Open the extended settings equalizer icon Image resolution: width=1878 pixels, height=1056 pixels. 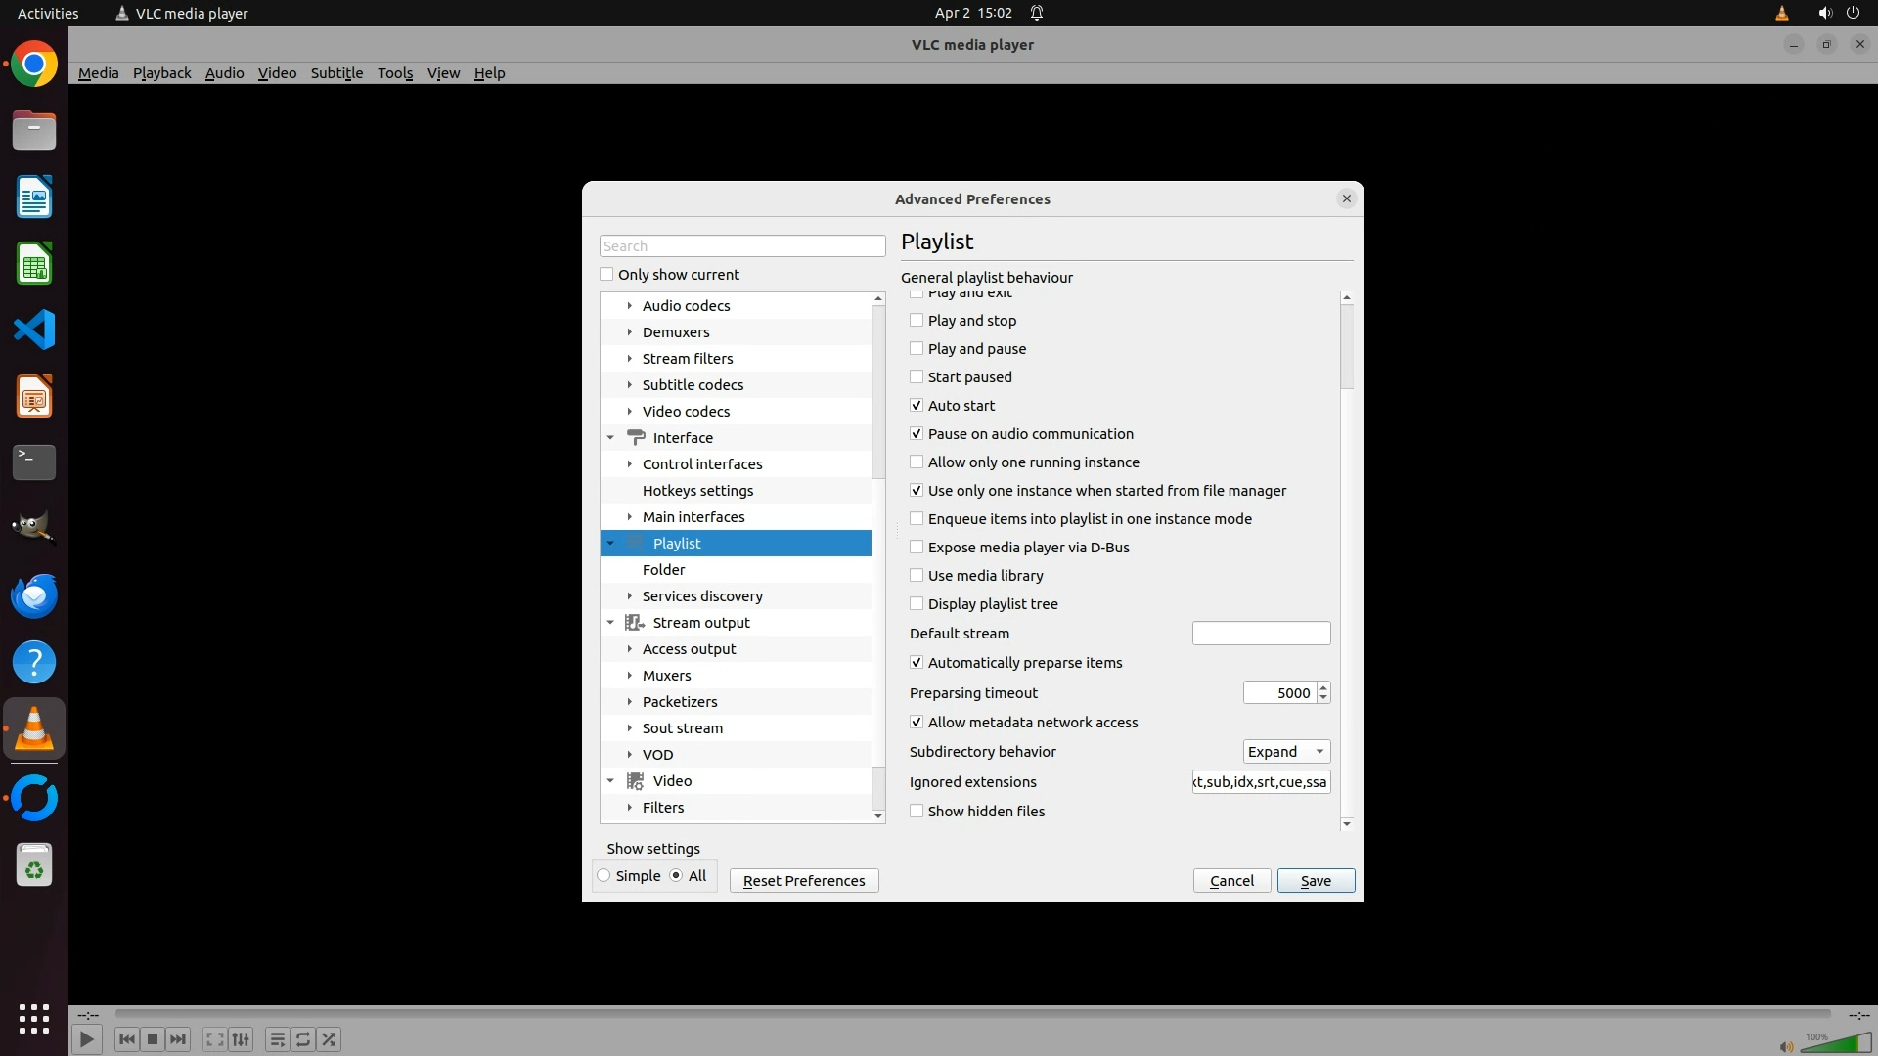coord(241,1039)
